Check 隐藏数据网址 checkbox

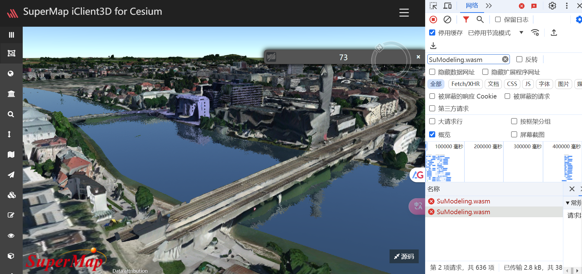432,72
